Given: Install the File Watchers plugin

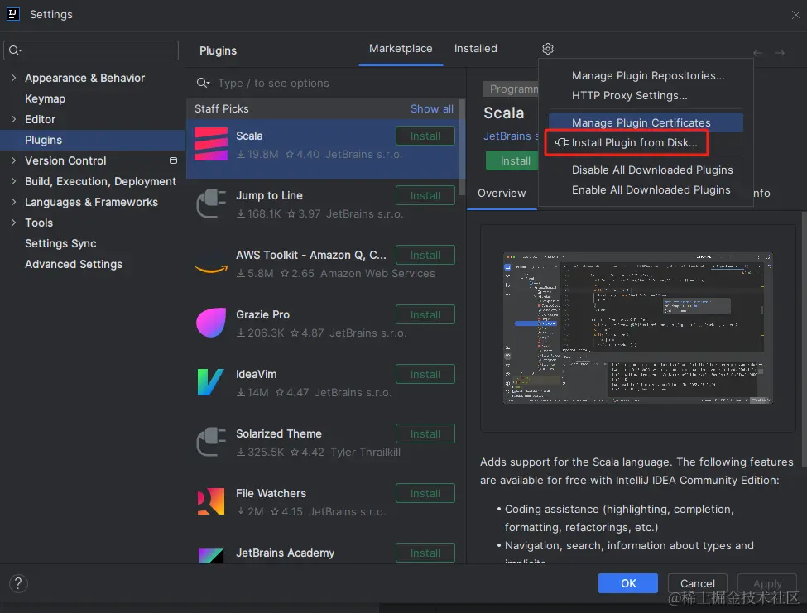Looking at the screenshot, I should [x=425, y=493].
